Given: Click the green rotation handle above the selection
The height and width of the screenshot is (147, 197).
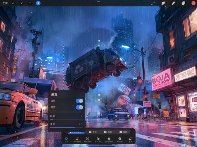Looking at the screenshot, I should tap(99, 41).
